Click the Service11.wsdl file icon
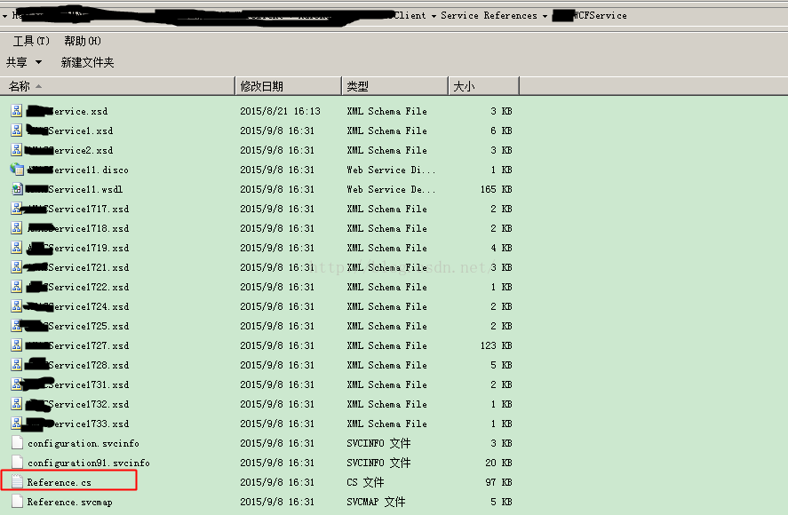788x515 pixels. pos(17,189)
